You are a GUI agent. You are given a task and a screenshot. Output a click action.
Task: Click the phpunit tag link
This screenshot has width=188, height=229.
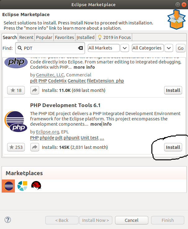[72, 138]
